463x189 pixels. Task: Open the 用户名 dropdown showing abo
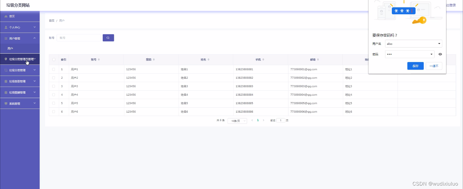coord(414,44)
